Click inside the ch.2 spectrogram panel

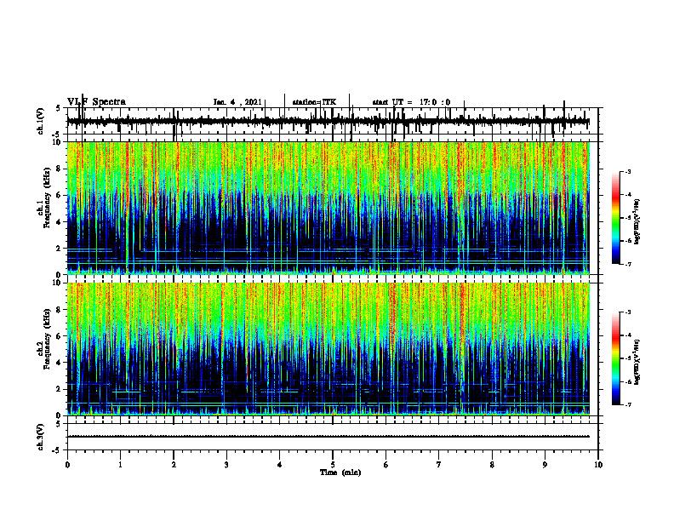[328, 349]
